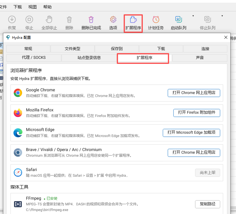Click the 尚未上架 button for Safari
Image resolution: width=236 pixels, height=214 pixels.
[208, 173]
